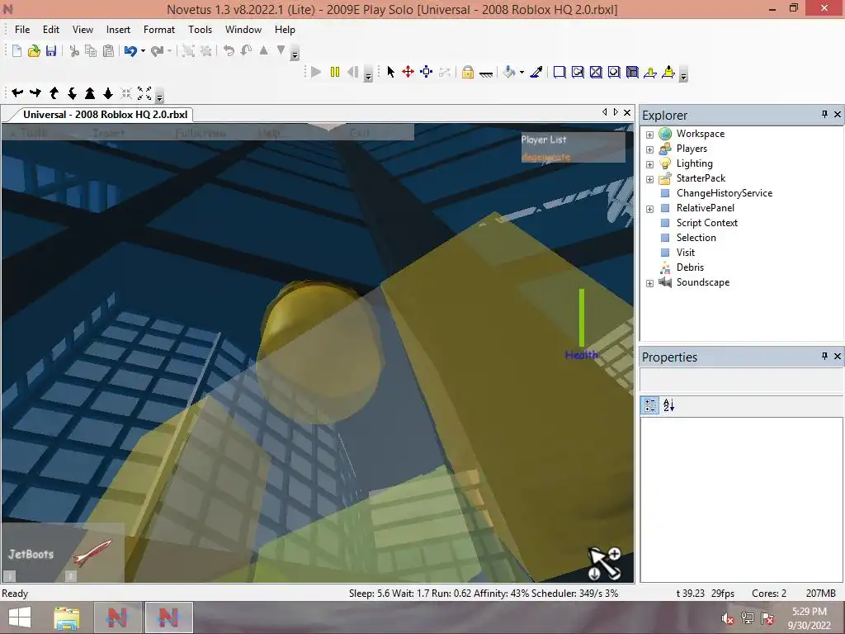Click the Move Down triangle icon
The height and width of the screenshot is (634, 845).
click(281, 50)
